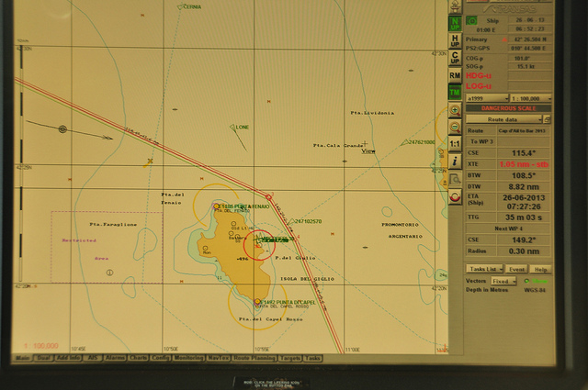Select Course Up (C UP) orientation
588x390 pixels.
(x=455, y=58)
